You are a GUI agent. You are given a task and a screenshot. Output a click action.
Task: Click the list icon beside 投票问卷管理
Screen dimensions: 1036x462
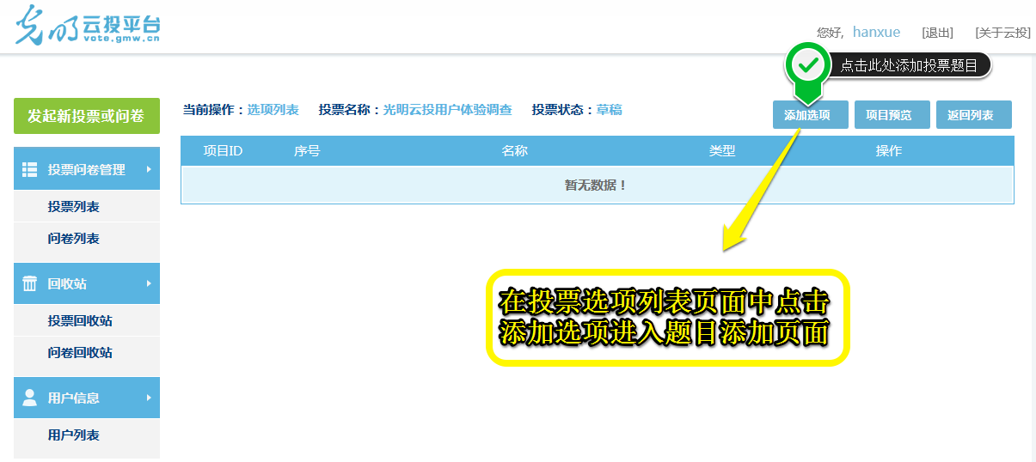29,169
